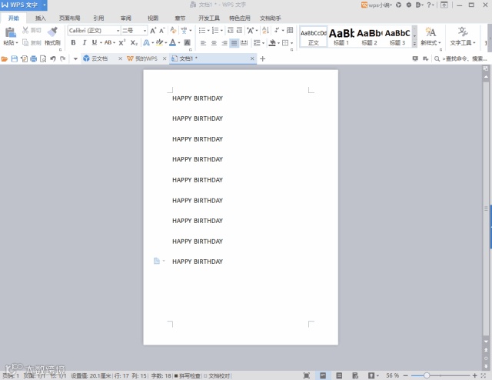This screenshot has height=380, width=492.
Task: Open the 页面布局 ribbon tab
Action: pos(70,18)
